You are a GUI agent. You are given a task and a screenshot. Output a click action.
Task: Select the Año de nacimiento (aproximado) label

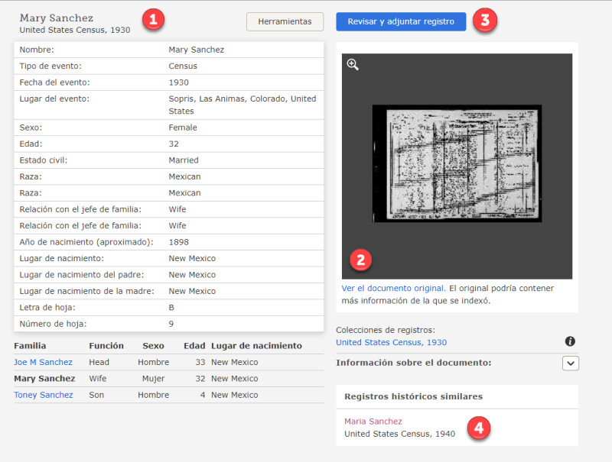[86, 242]
